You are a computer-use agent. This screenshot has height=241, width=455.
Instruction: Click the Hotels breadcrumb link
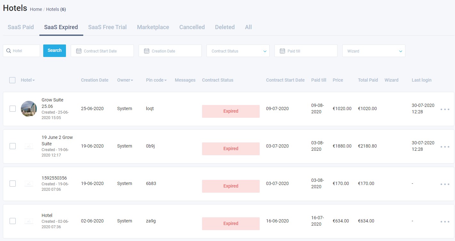(53, 9)
